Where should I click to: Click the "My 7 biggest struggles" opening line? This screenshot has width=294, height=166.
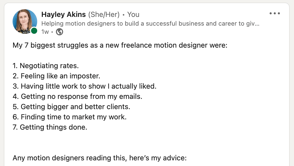coord(120,45)
